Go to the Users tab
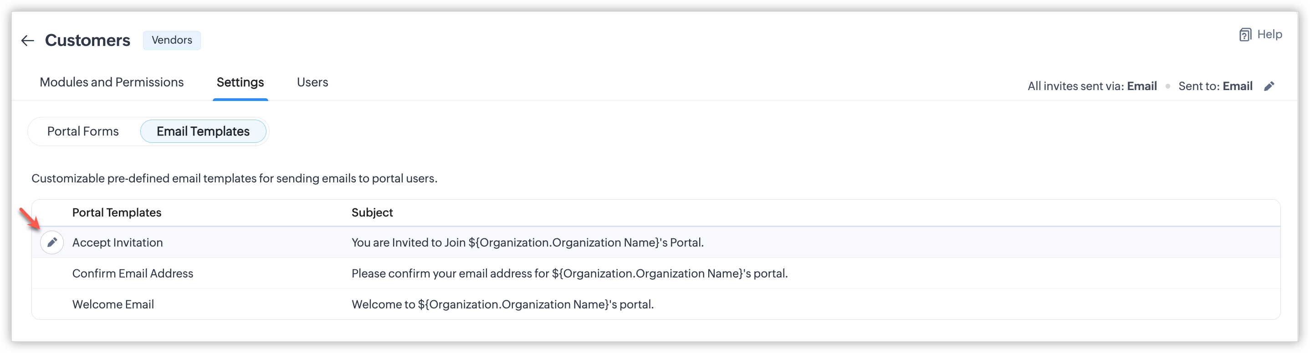 (312, 82)
